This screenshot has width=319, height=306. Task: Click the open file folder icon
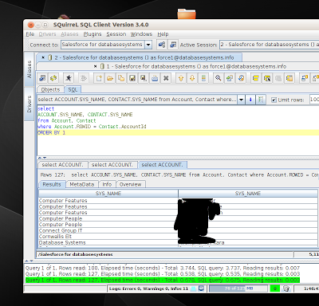(x=110, y=78)
